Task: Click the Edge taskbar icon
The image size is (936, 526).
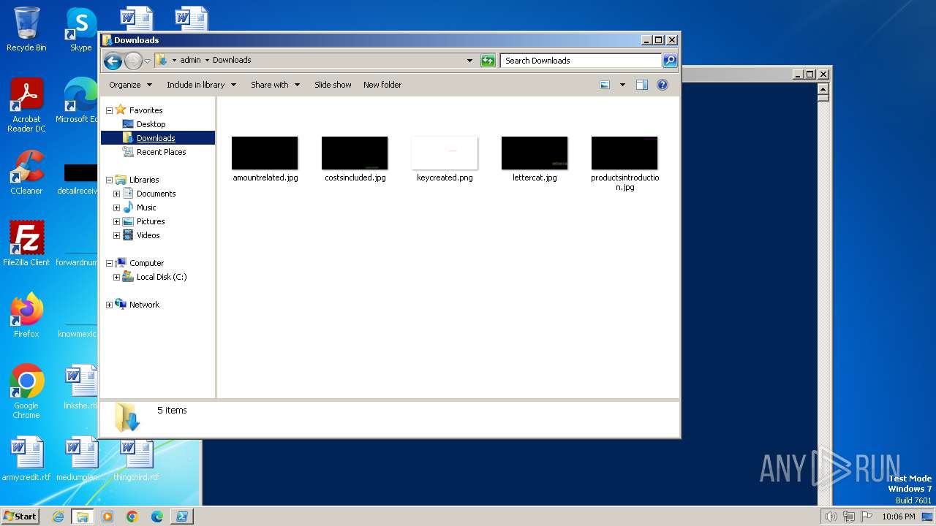Action: point(157,517)
